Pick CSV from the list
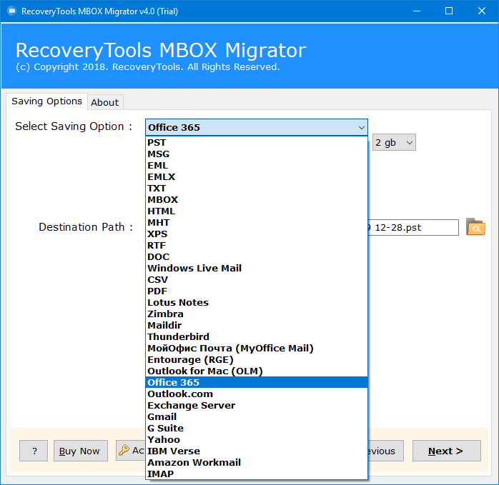The width and height of the screenshot is (499, 485). coord(257,280)
